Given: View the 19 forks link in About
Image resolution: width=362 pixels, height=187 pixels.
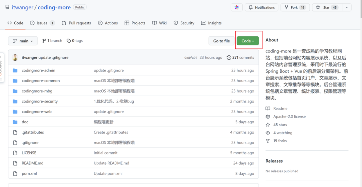Looking at the screenshot, I should pyautogui.click(x=276, y=141).
